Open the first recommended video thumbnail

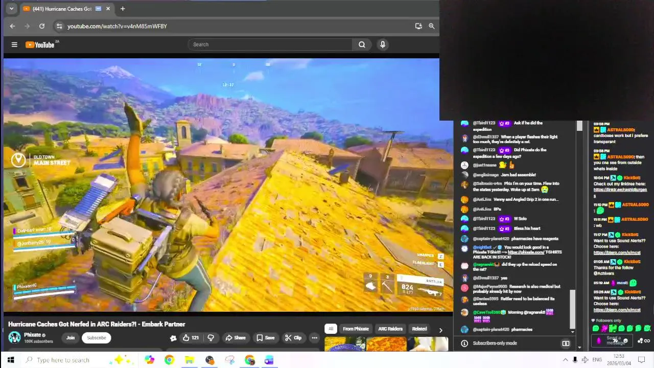[x=345, y=344]
